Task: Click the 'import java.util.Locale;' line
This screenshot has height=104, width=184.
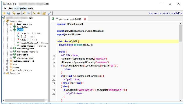Action: point(69,34)
